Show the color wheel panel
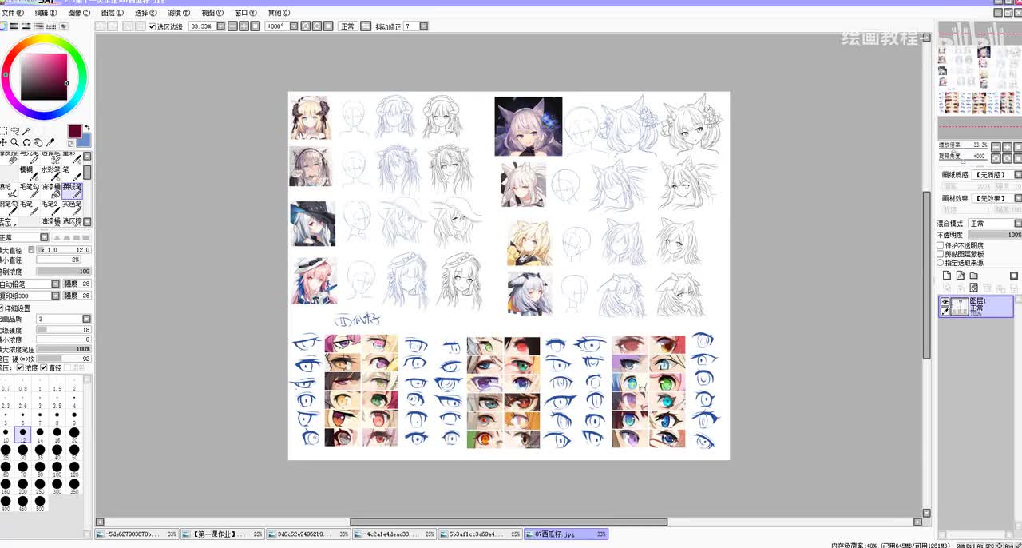Image resolution: width=1022 pixels, height=548 pixels. [x=3, y=26]
